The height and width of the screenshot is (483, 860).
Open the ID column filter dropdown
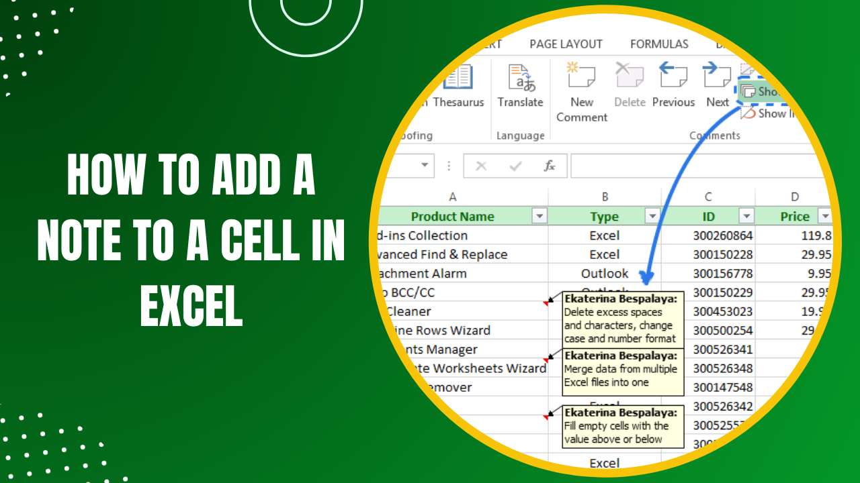pyautogui.click(x=746, y=216)
